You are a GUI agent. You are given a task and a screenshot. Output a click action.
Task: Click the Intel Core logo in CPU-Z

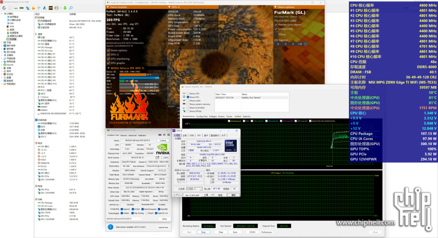point(230,145)
